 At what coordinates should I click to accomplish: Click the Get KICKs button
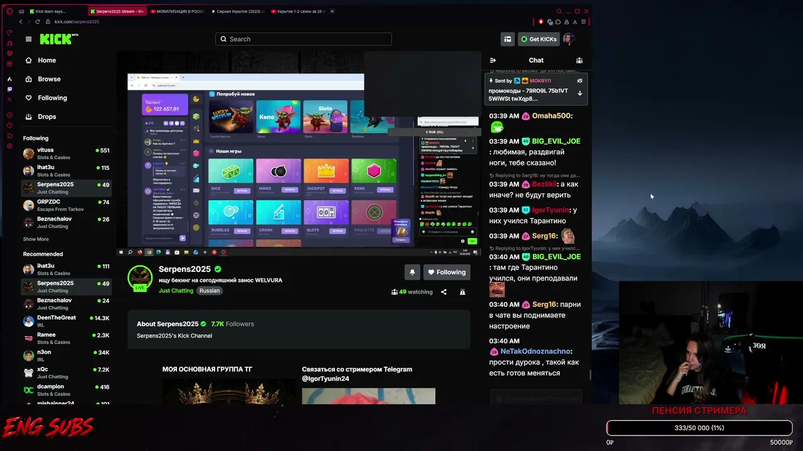(x=538, y=39)
